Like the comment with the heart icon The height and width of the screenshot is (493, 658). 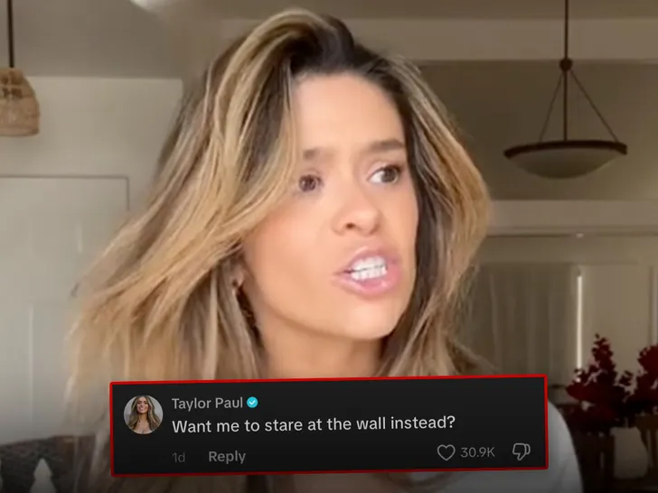click(x=446, y=452)
